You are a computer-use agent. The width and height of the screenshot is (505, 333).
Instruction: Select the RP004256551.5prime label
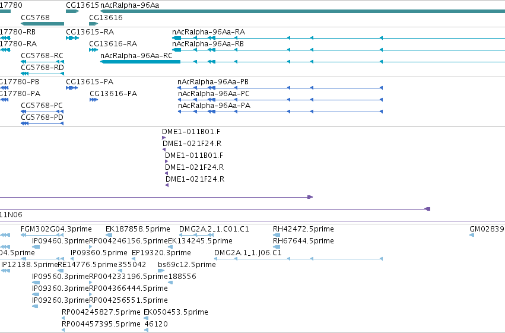129,300
